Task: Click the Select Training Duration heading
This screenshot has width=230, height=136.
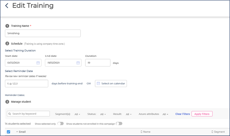Action: point(20,50)
